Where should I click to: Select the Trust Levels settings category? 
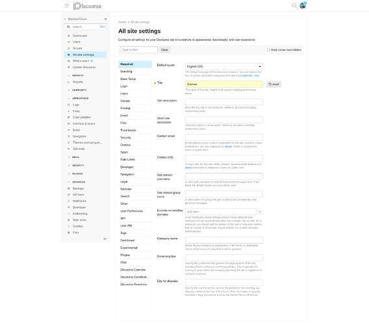(135, 130)
